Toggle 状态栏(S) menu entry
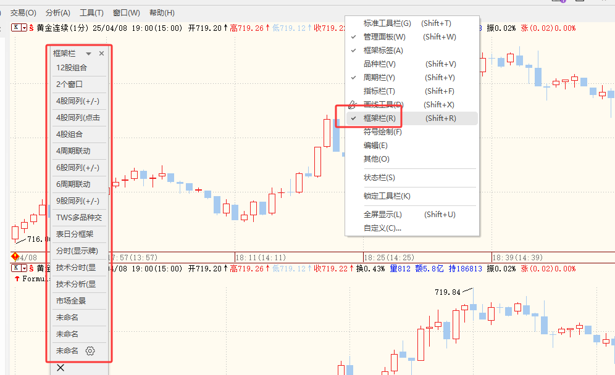The image size is (615, 375). pyautogui.click(x=412, y=178)
